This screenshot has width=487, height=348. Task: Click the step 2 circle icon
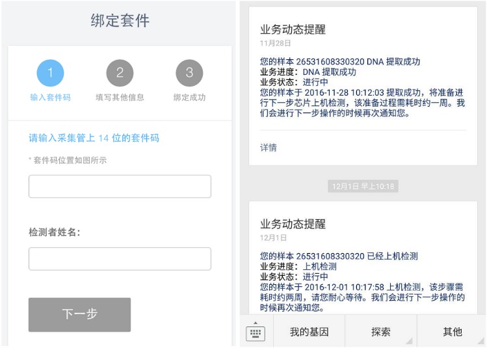click(x=120, y=73)
